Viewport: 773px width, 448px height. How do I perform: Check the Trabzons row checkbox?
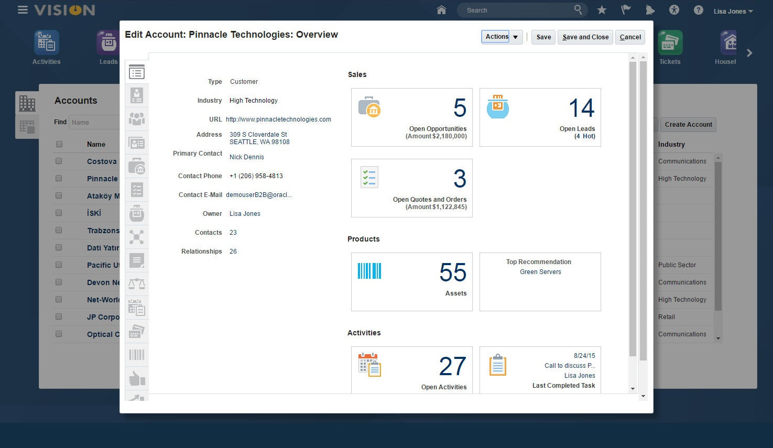59,231
